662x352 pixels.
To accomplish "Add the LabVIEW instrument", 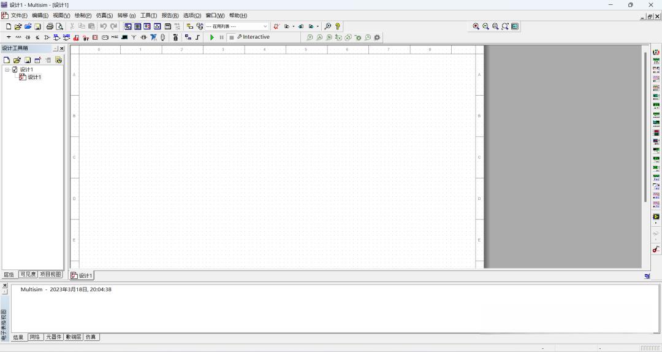I will point(656,216).
